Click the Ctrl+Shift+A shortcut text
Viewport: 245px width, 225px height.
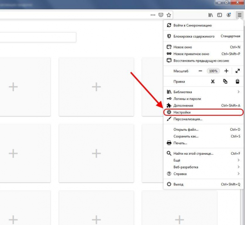point(231,105)
